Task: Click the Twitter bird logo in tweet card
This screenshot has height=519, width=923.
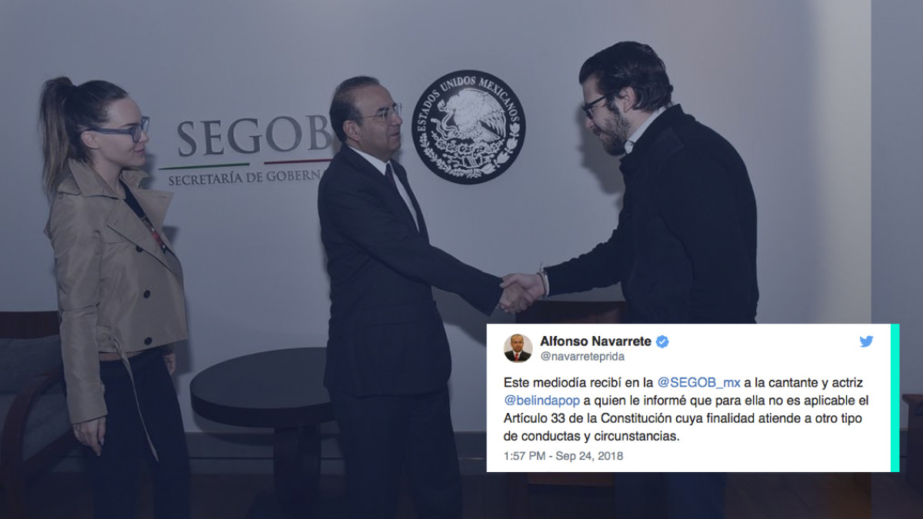Action: (x=866, y=341)
